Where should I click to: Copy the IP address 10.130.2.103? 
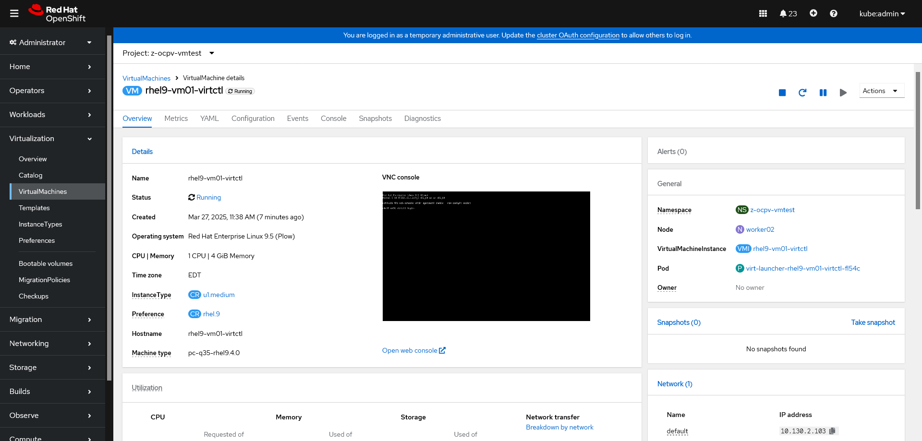pyautogui.click(x=833, y=431)
